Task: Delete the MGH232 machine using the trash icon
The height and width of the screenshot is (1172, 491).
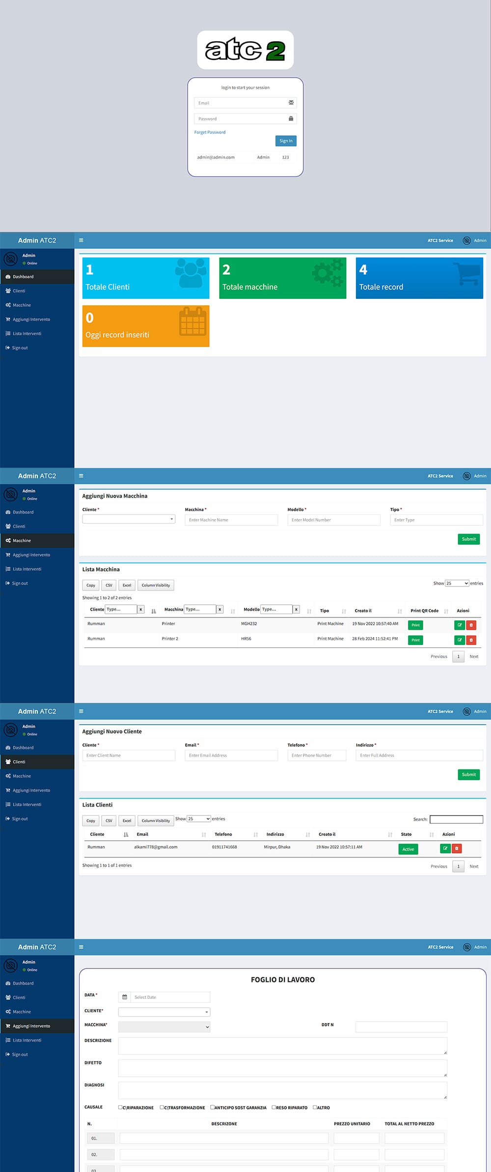Action: [471, 625]
